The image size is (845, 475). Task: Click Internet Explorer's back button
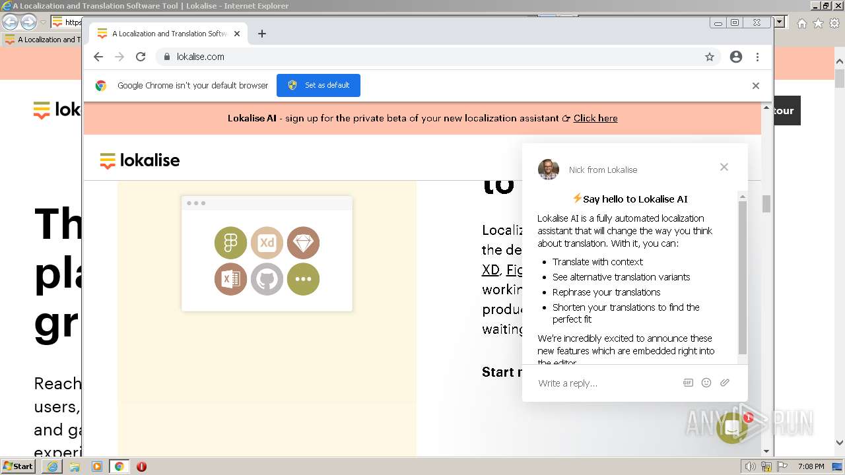coord(10,22)
